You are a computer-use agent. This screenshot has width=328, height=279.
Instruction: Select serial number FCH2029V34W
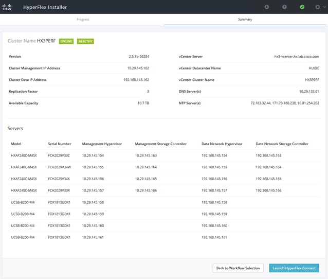[x=60, y=167]
